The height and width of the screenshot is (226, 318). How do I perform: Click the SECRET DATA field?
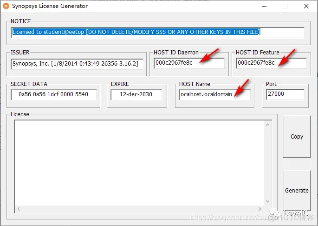tap(53, 94)
